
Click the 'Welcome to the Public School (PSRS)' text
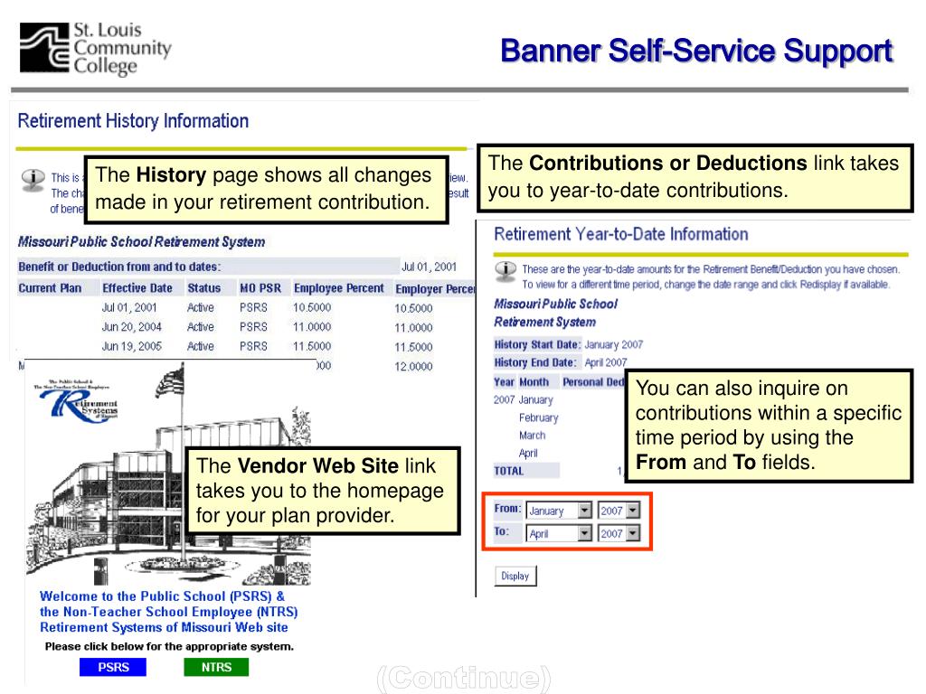pyautogui.click(x=162, y=596)
